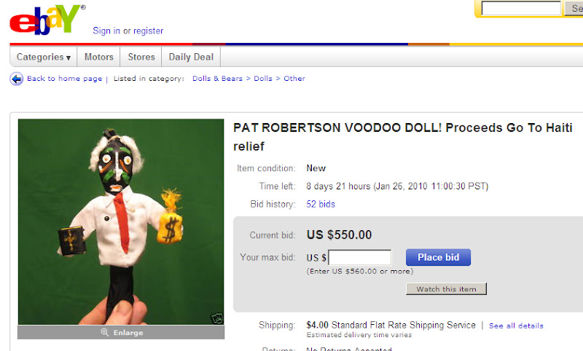Image resolution: width=583 pixels, height=351 pixels.
Task: Open the Other category breadcrumb
Action: pos(294,79)
